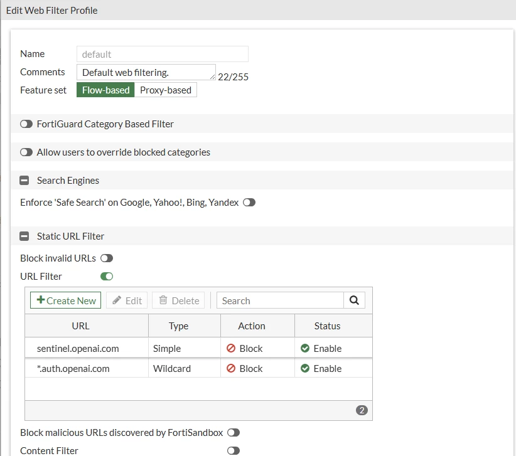Click the Name field containing default
516x456 pixels.
coord(163,54)
